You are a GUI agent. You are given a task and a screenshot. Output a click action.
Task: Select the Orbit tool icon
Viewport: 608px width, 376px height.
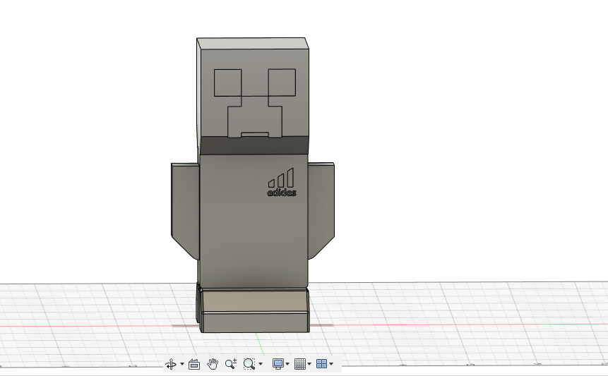coord(171,364)
